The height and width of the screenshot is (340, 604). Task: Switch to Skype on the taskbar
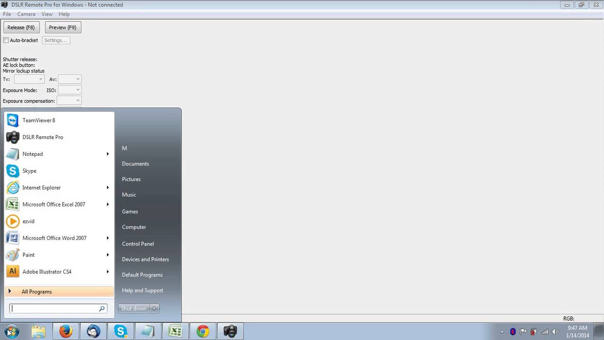121,331
